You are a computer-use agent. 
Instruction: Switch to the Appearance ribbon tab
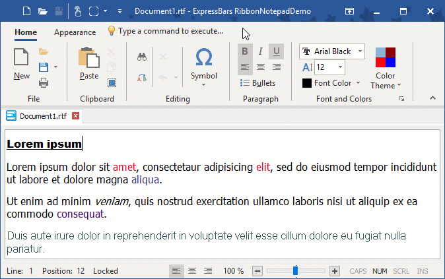coord(75,32)
